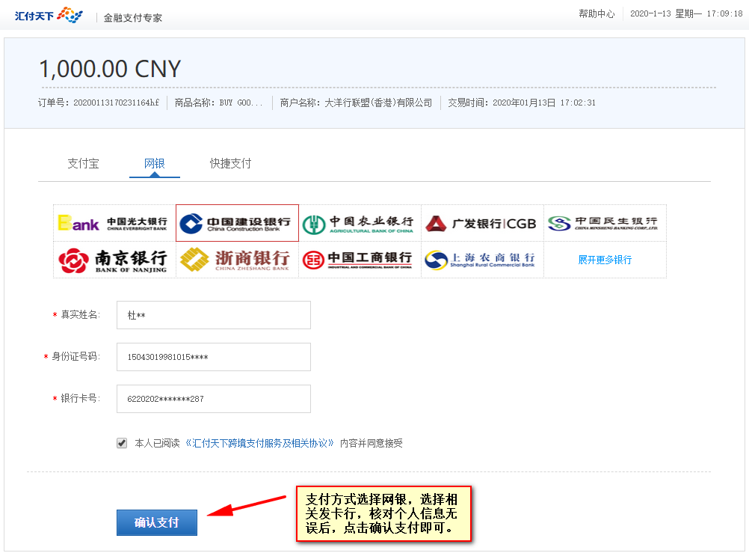The image size is (749, 556).
Task: Switch to the 支付宝 payment tab
Action: (x=83, y=163)
